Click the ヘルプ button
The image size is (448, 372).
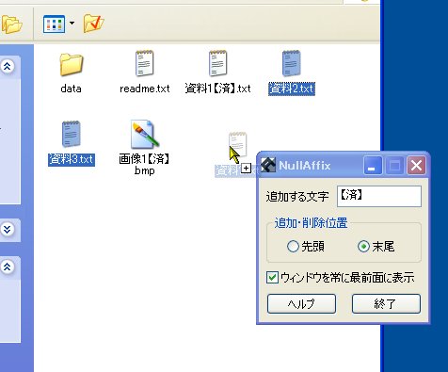[301, 303]
